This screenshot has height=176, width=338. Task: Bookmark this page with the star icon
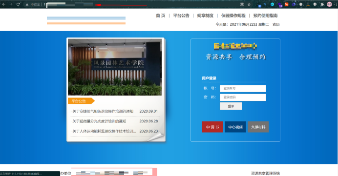[249, 4]
